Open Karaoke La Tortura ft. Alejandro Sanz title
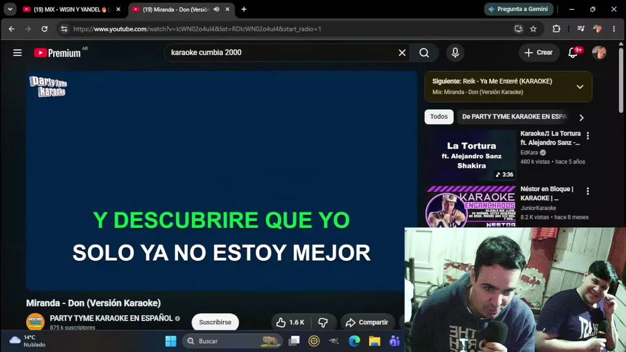 [x=551, y=138]
